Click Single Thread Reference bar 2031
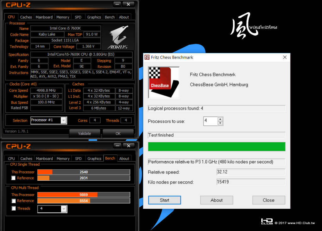Image resolution: width=322 pixels, height=231 pixels. (x=84, y=178)
